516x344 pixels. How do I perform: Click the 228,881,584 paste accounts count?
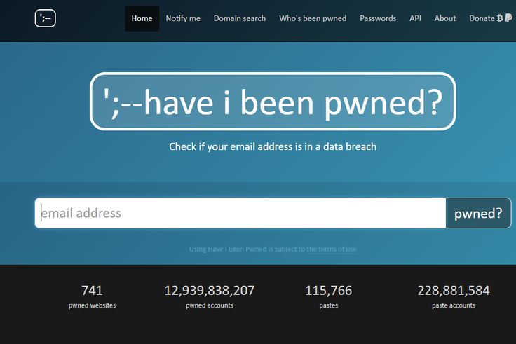click(x=454, y=290)
